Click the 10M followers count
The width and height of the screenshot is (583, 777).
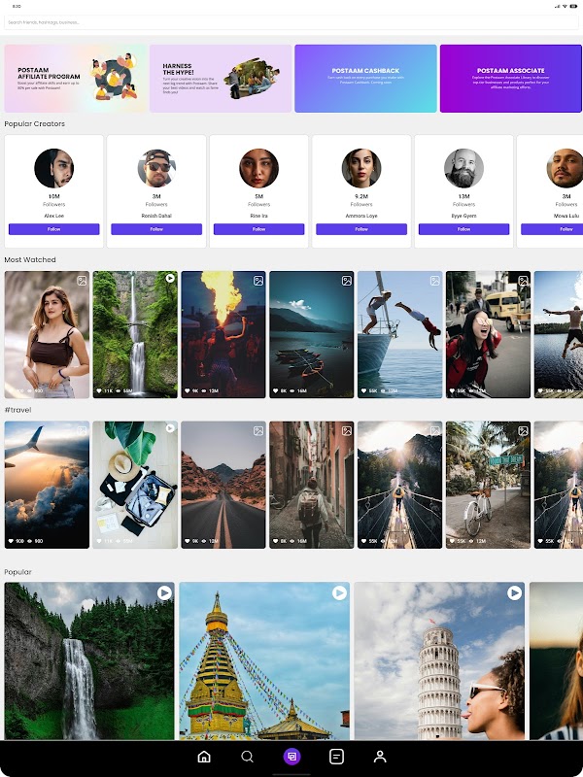[x=54, y=196]
